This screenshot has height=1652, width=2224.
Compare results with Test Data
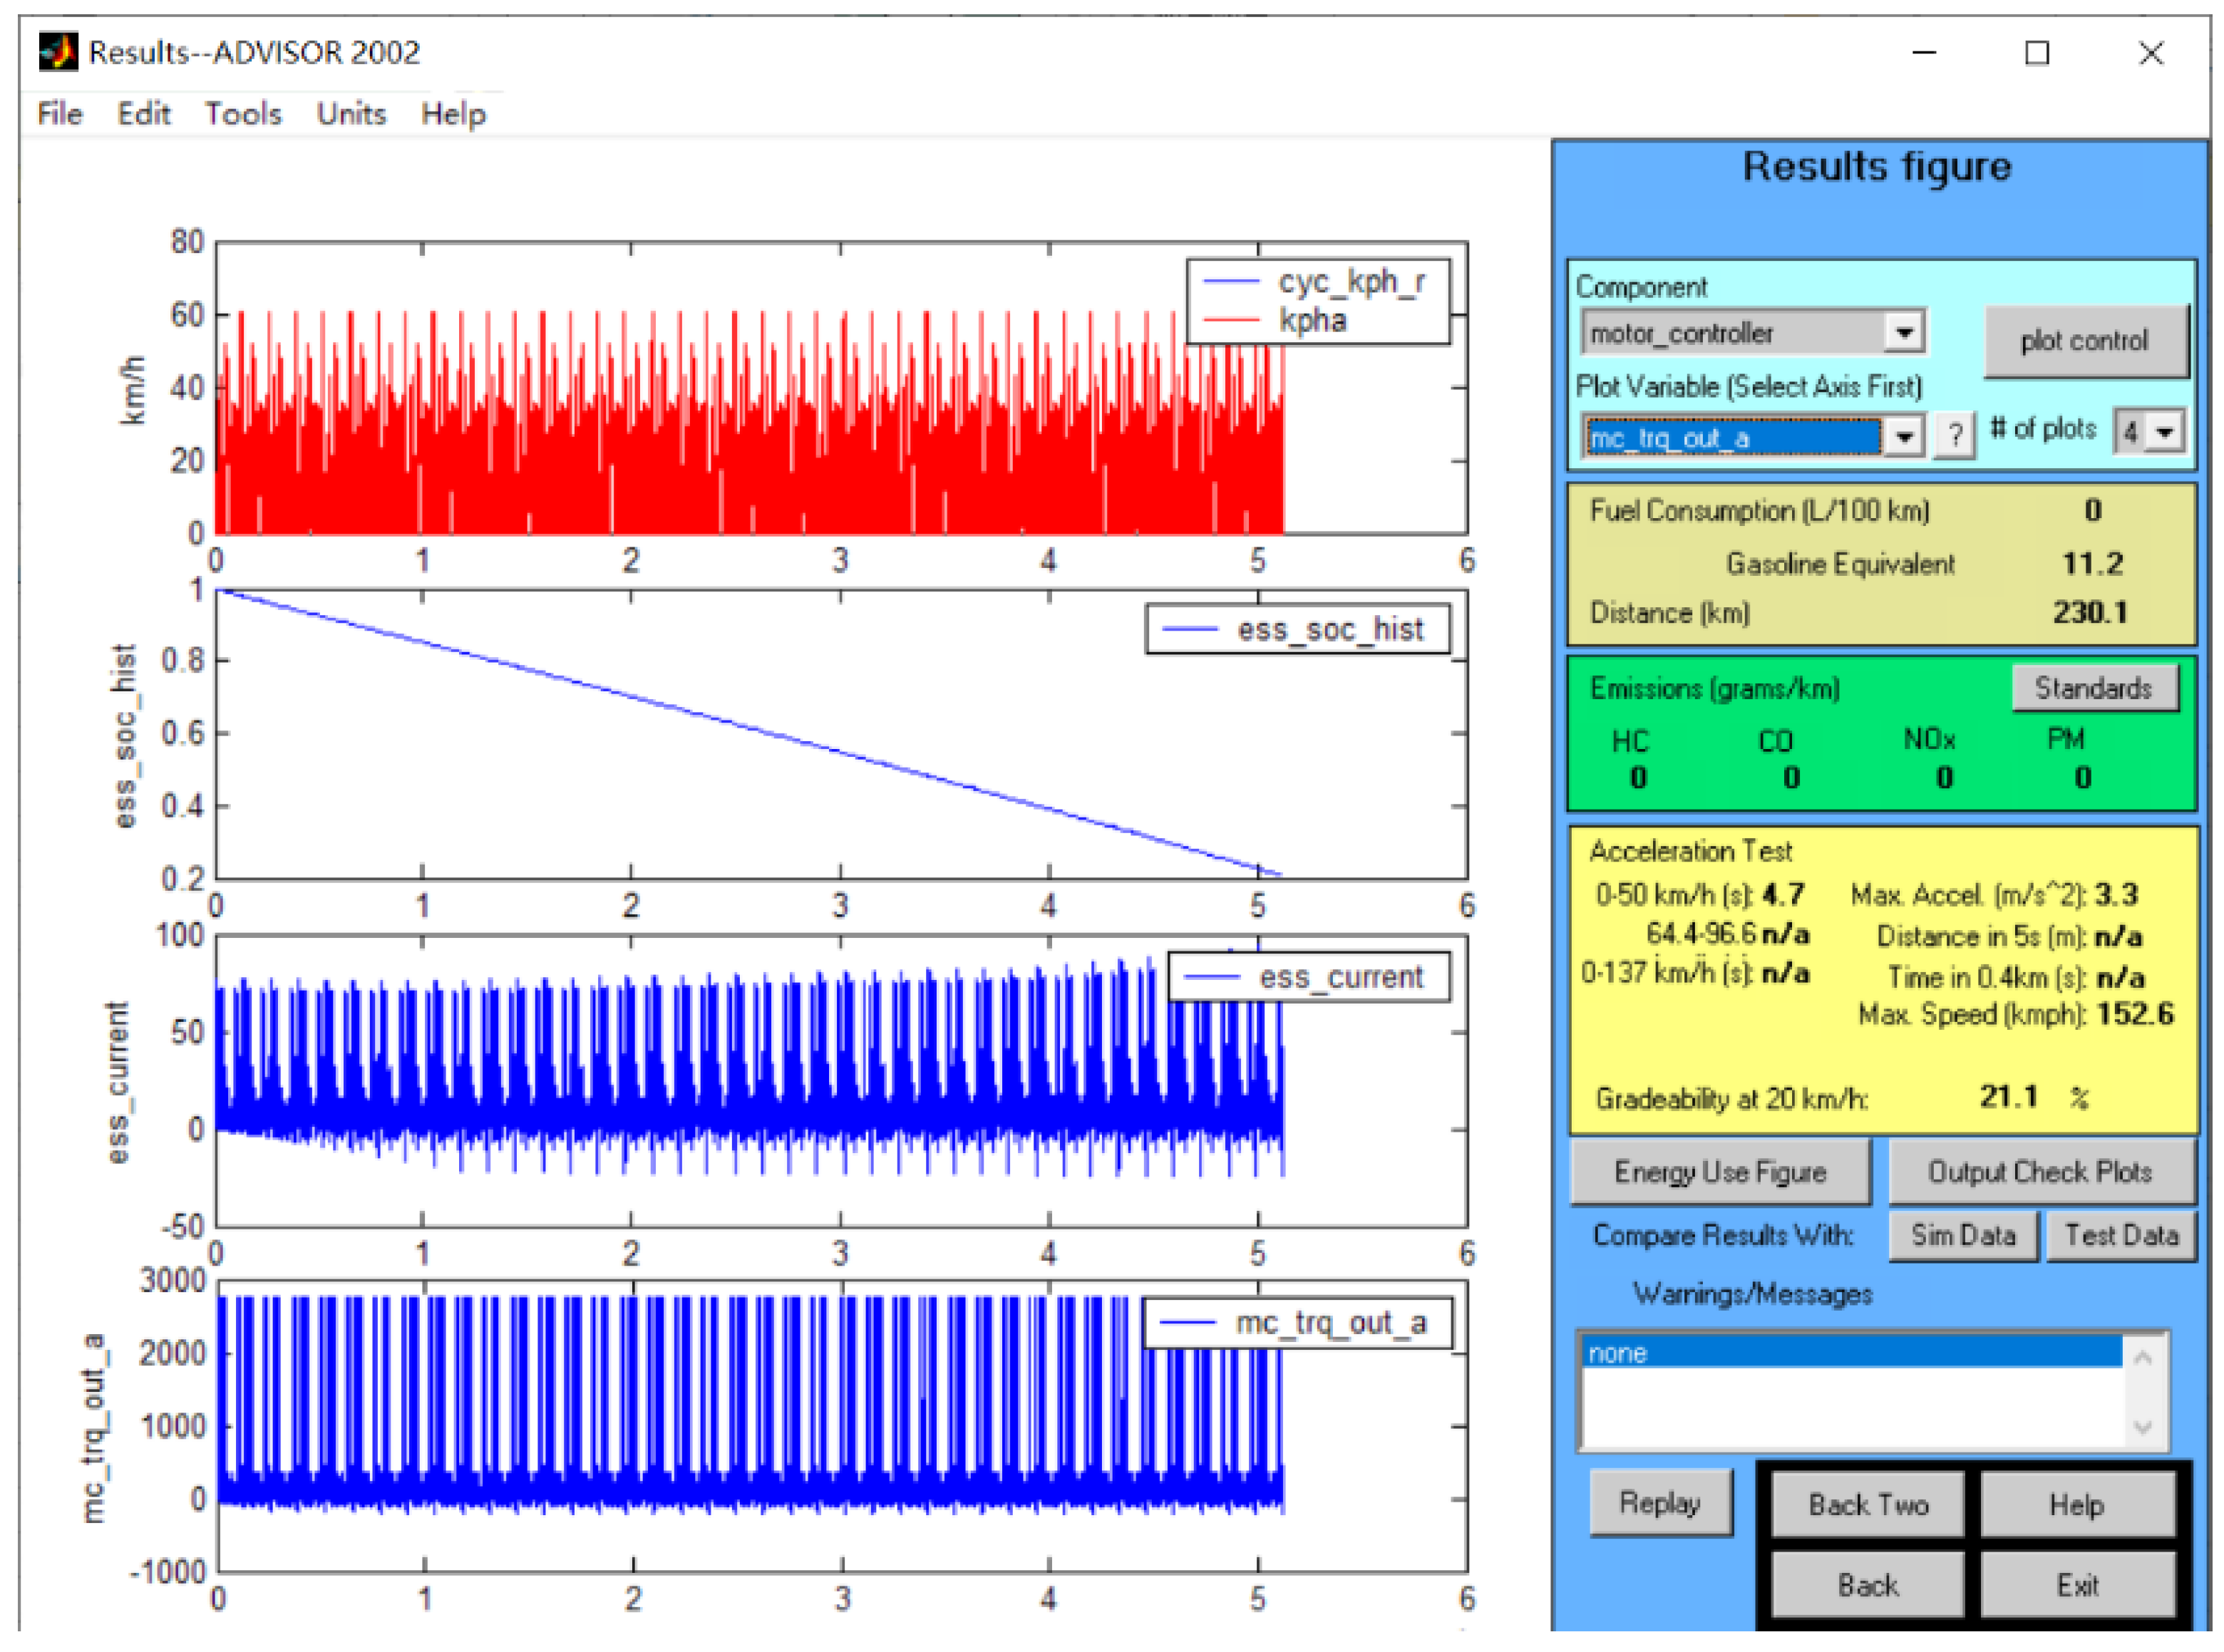pyautogui.click(x=2121, y=1235)
